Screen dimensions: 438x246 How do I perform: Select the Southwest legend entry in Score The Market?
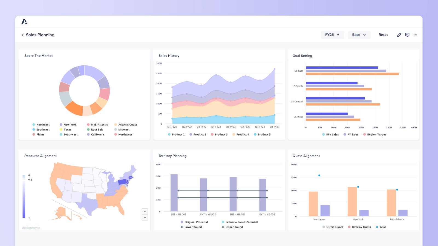coord(70,134)
